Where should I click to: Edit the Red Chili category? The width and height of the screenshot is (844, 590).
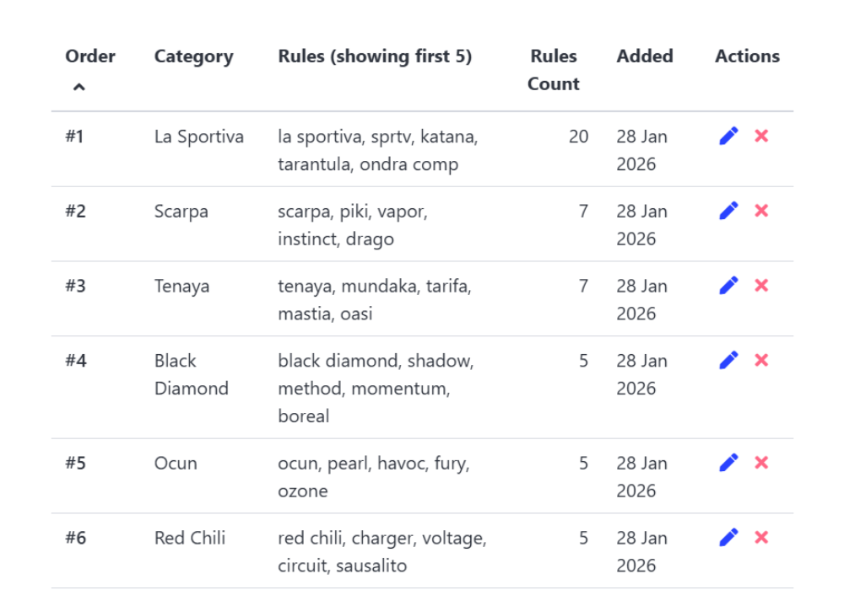pos(728,538)
